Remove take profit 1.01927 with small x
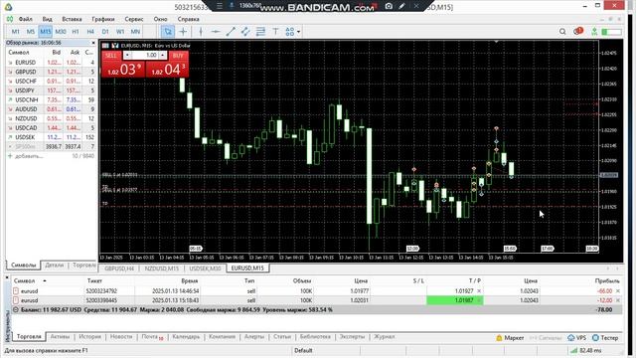The width and height of the screenshot is (636, 358). [x=479, y=291]
